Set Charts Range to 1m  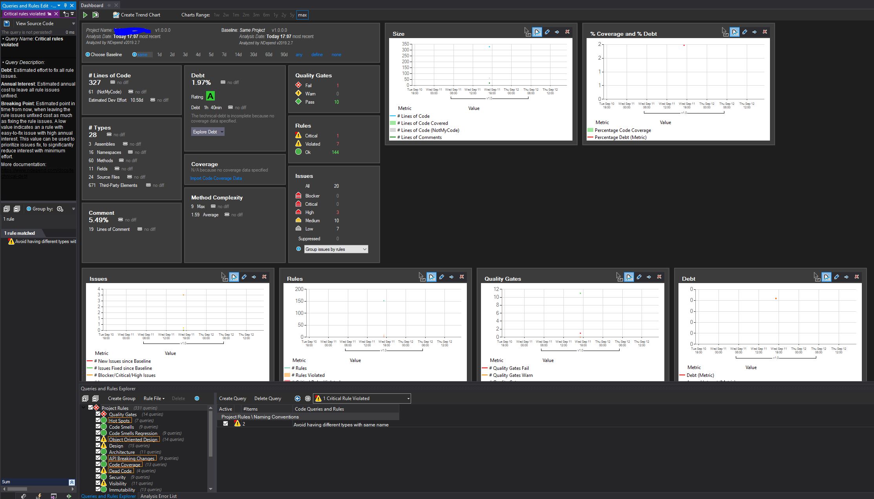coord(236,15)
